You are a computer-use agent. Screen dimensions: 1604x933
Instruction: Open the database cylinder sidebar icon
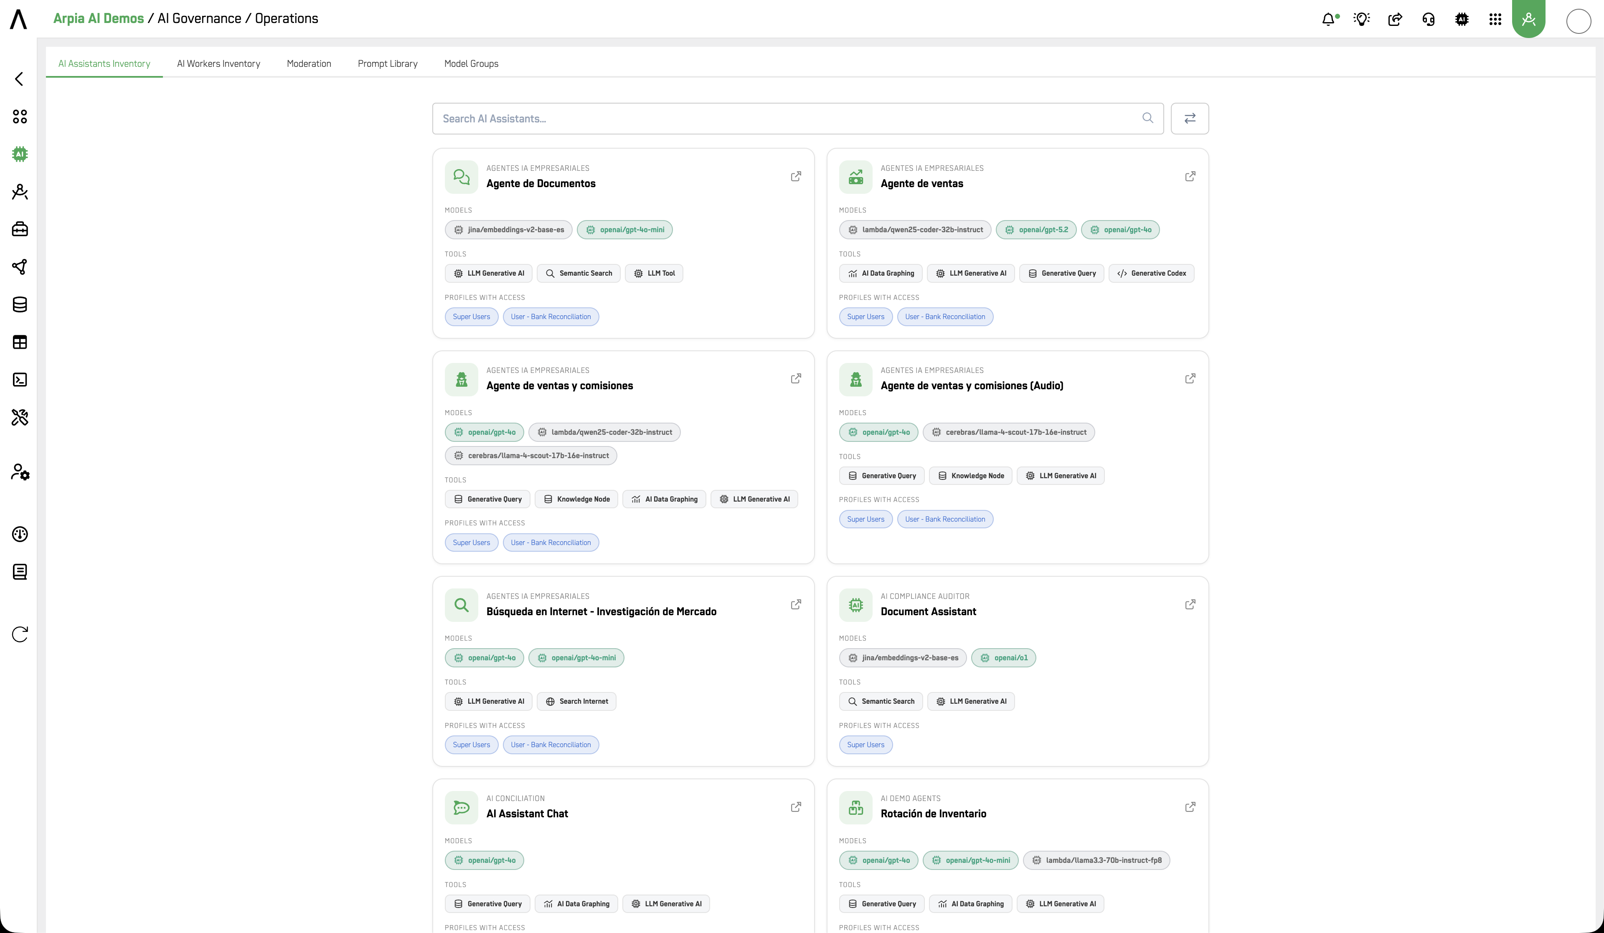click(20, 304)
